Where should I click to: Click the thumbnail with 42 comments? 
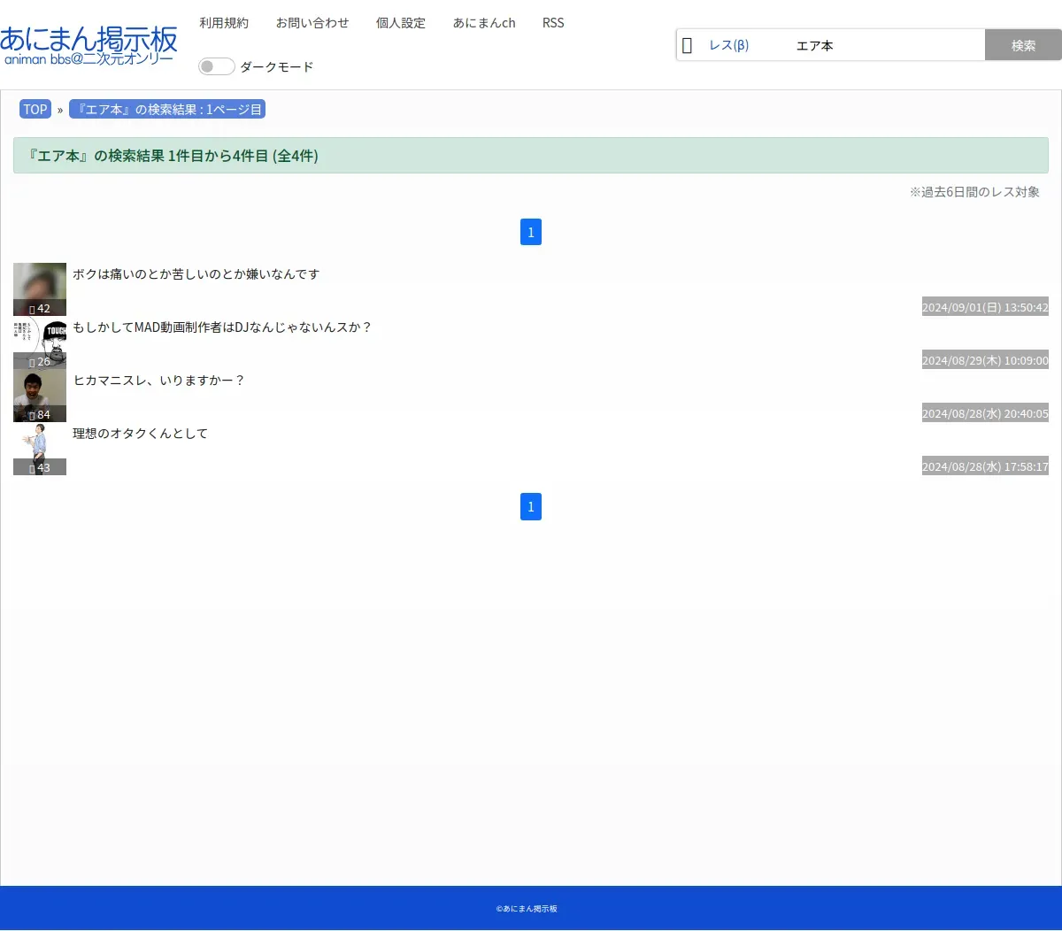[40, 289]
